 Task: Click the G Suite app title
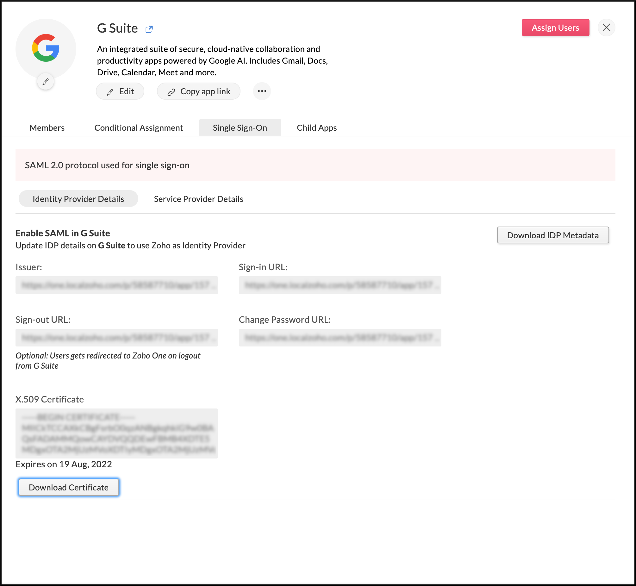pos(117,28)
